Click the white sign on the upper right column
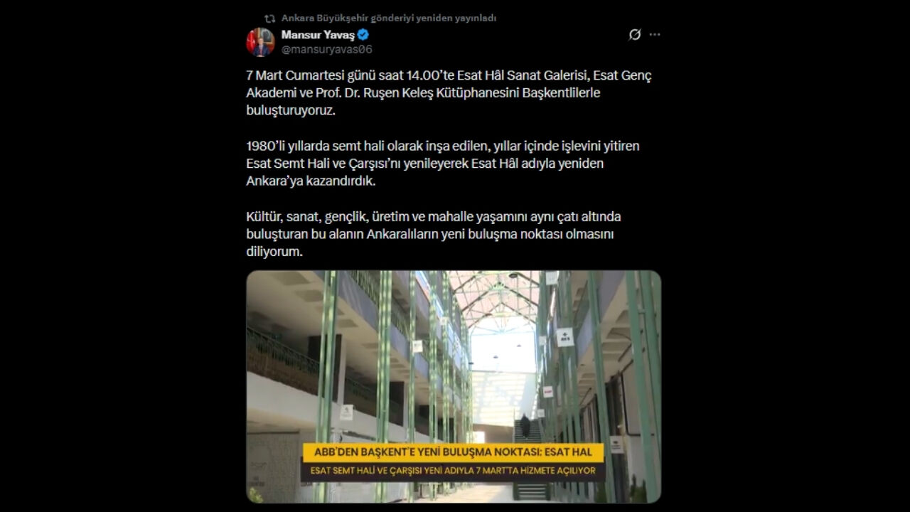Viewport: 910px width, 512px height. coord(564,337)
